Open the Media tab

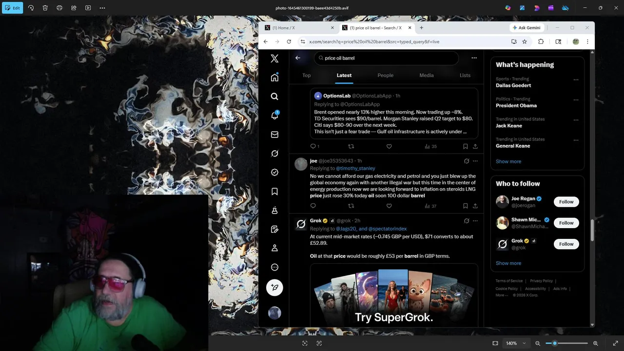[427, 76]
